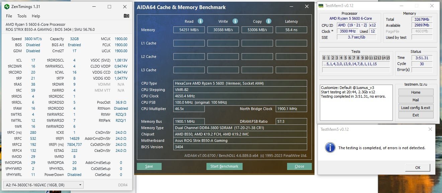Click the TestMem5 Time value 3:51.31
Image resolution: width=442 pixels, height=193 pixels.
[422, 58]
